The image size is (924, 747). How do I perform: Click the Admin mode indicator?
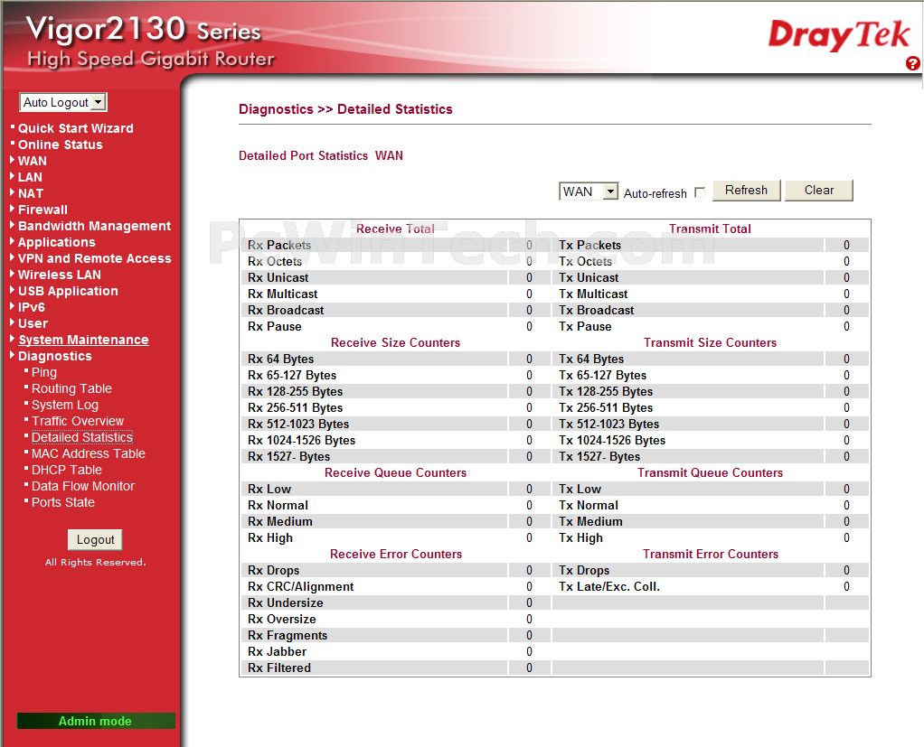coord(96,721)
